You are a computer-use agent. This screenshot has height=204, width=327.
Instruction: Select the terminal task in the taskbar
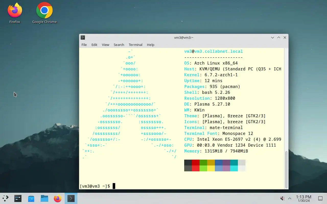[71, 198]
